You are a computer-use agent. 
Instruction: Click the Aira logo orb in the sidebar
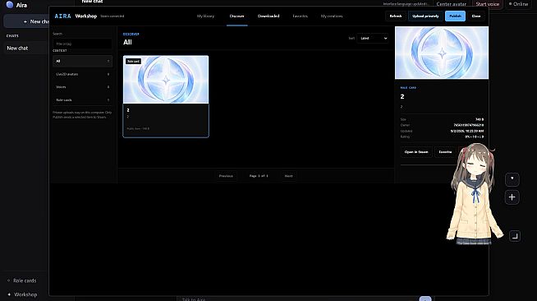[10, 5]
